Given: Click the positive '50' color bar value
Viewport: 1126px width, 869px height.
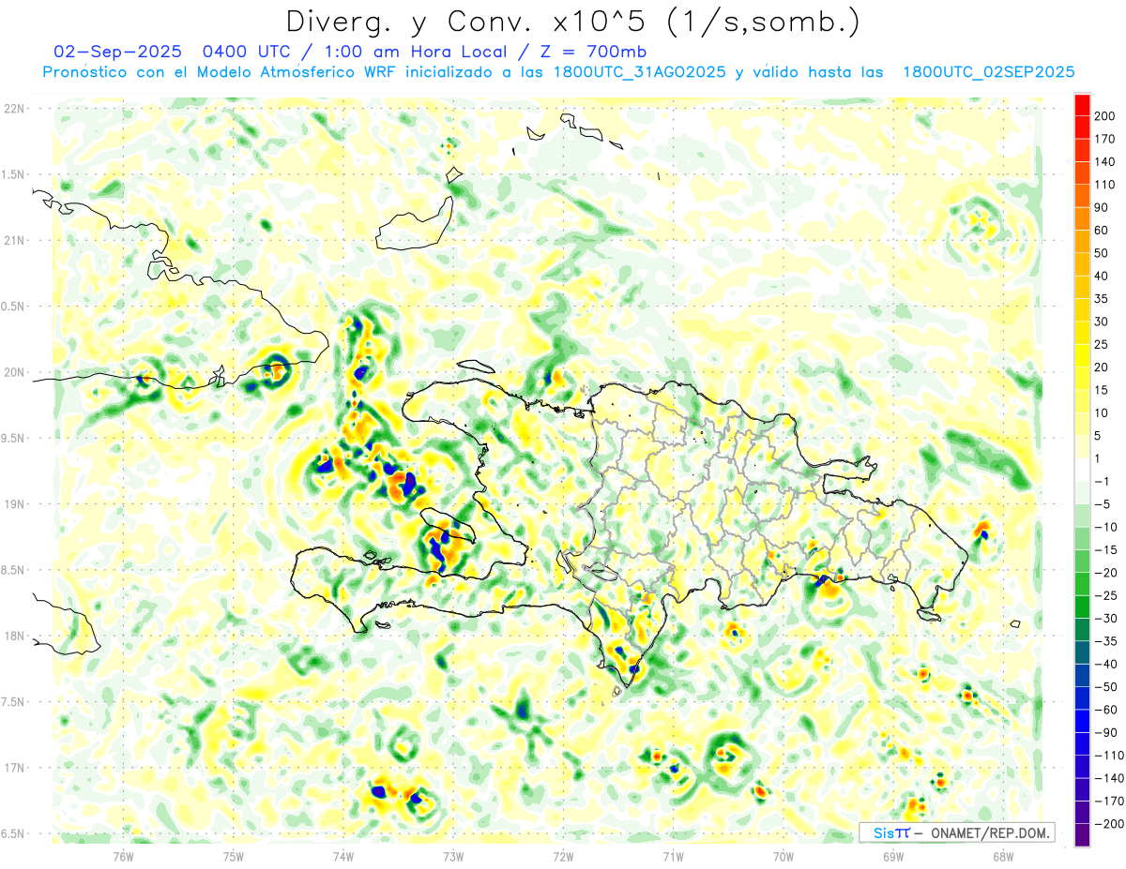Looking at the screenshot, I should click(x=1103, y=253).
